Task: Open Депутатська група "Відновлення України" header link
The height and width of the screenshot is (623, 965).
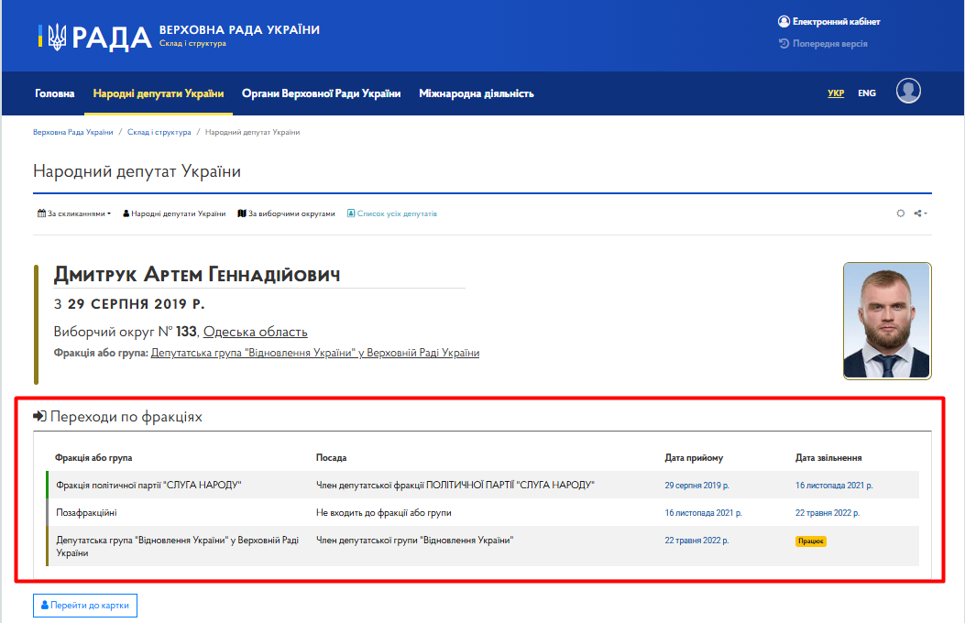Action: 315,353
